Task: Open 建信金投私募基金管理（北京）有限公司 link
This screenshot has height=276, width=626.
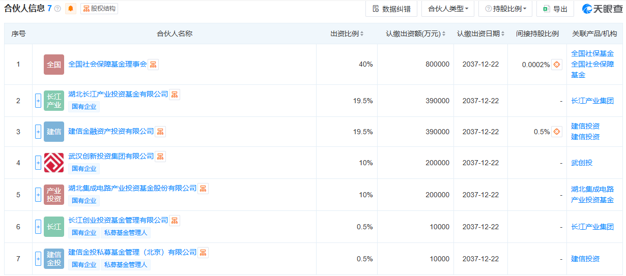Action: [x=132, y=252]
